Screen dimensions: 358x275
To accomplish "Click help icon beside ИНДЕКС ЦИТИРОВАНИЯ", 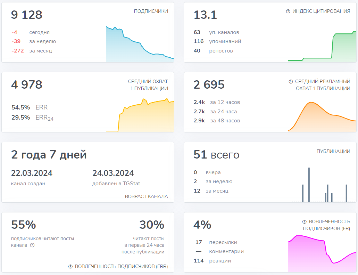I will tap(288, 11).
